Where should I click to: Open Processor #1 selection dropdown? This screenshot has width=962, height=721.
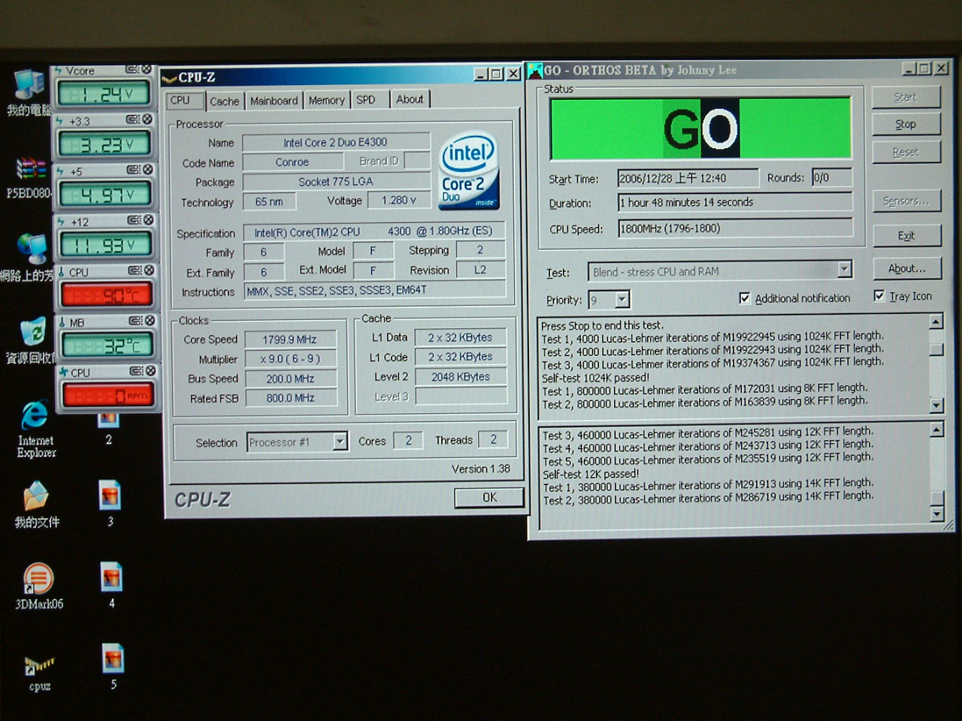[x=340, y=442]
